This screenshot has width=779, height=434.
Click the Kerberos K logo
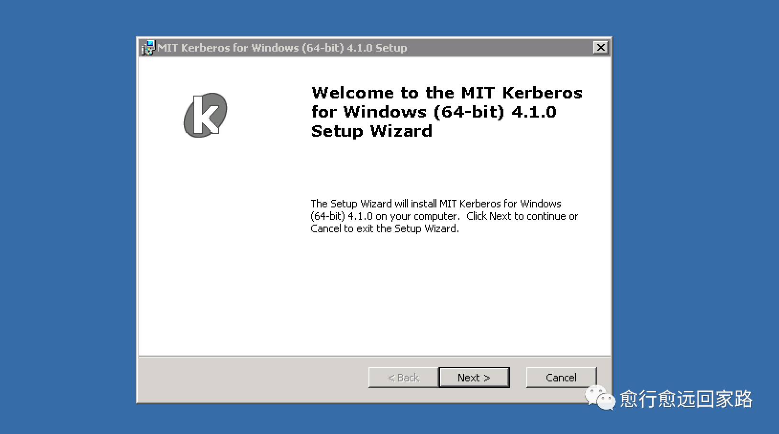(205, 115)
